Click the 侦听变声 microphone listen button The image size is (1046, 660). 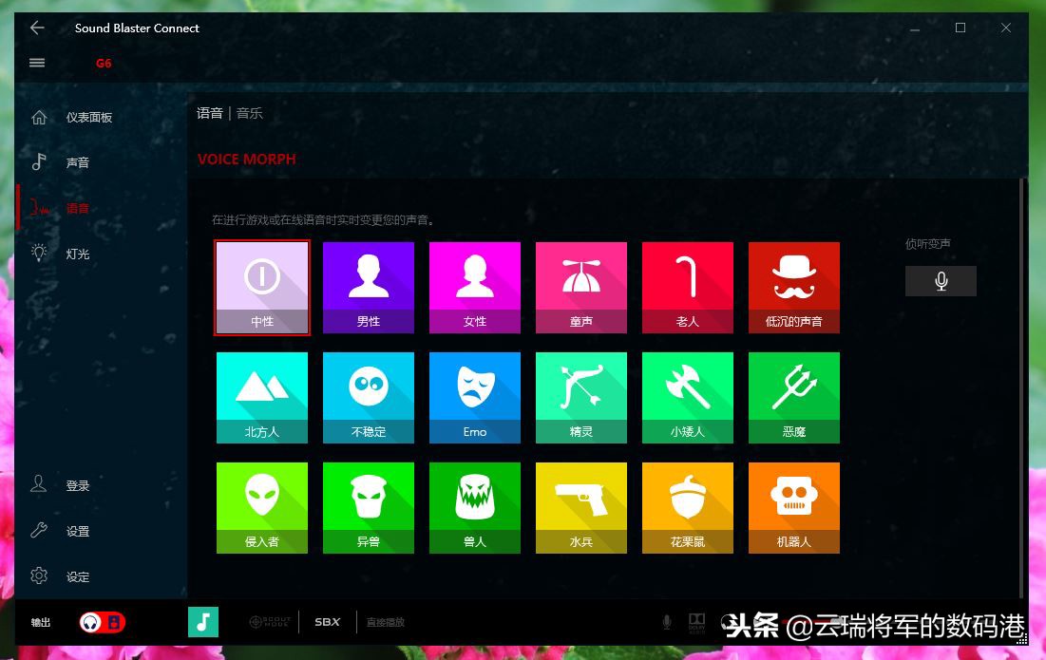[941, 281]
